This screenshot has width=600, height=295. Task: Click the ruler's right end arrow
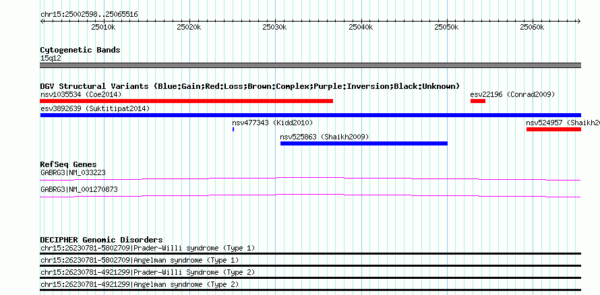pos(579,22)
